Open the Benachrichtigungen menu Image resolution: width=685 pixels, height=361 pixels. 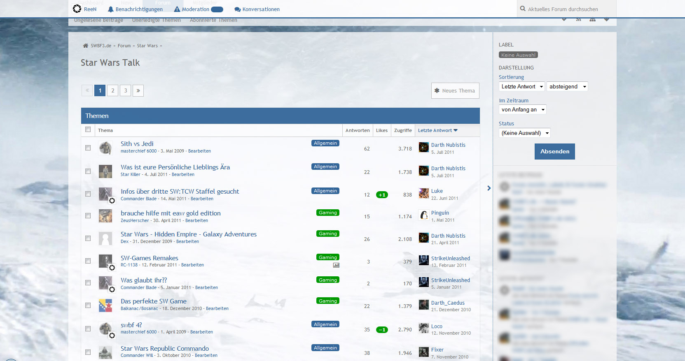tap(135, 9)
